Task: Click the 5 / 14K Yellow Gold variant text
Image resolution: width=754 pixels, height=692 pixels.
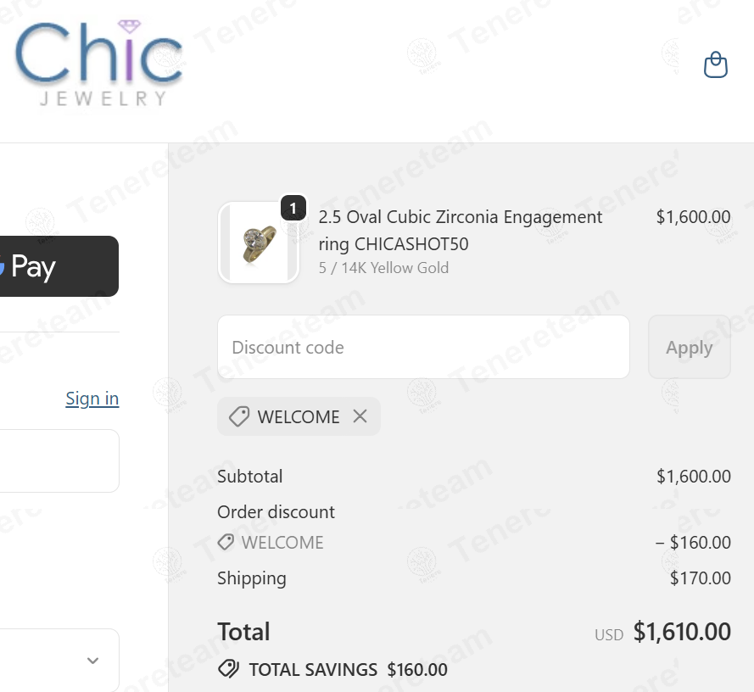Action: tap(383, 268)
